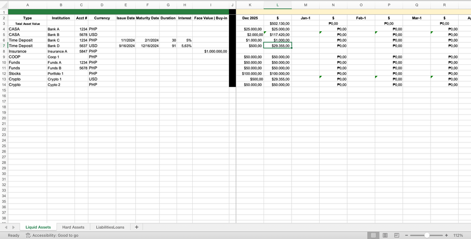Image resolution: width=471 pixels, height=239 pixels.
Task: Select the 5847 account number cell
Action: [x=81, y=51]
